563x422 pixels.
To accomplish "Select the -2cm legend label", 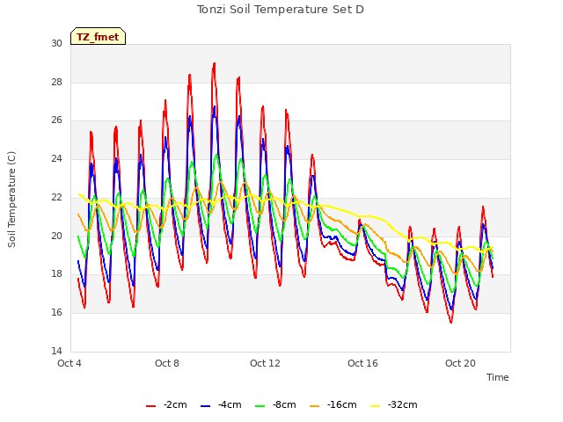I will coord(175,404).
